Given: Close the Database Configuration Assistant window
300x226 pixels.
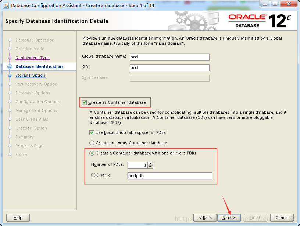Looking at the screenshot, I should point(289,4).
